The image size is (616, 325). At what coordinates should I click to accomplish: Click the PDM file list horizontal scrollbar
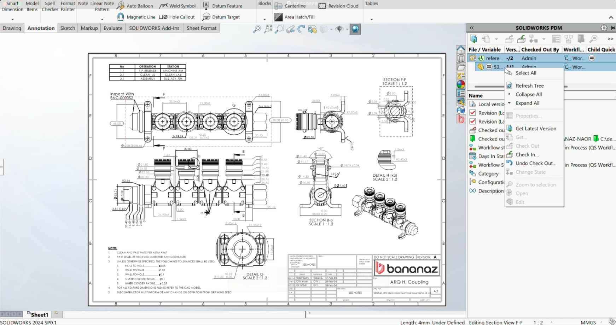point(489,87)
